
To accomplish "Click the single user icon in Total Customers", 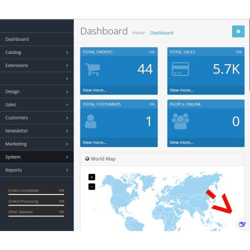I will point(90,121).
